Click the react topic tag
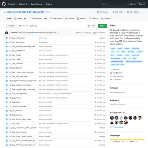Viewport: 148px width, 148px height. pos(113,49)
